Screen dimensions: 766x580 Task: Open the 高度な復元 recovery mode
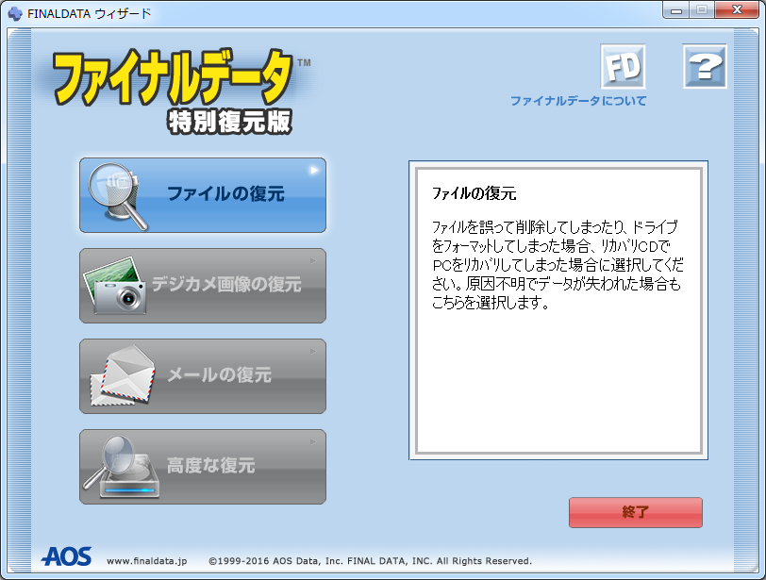(x=202, y=466)
